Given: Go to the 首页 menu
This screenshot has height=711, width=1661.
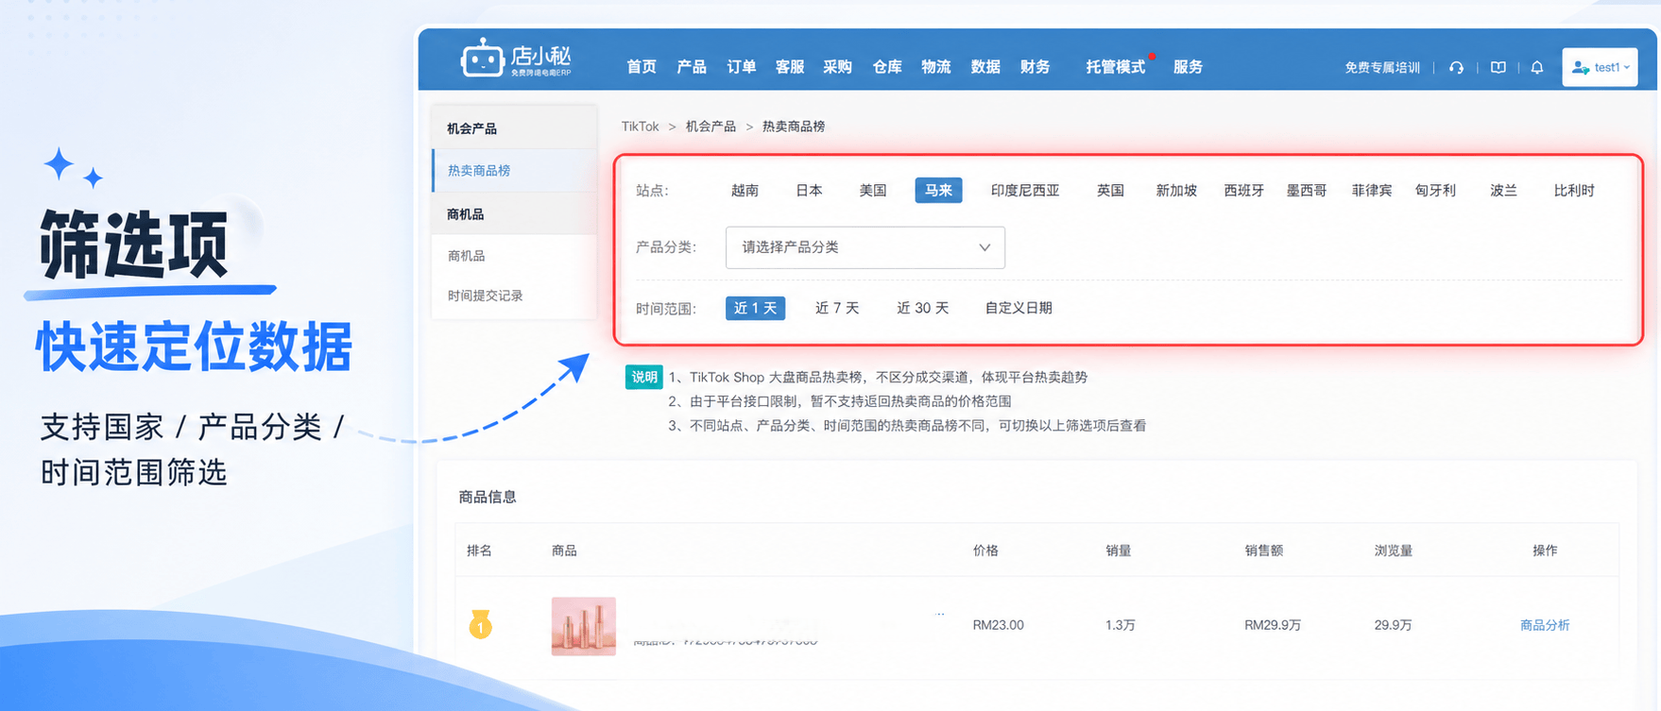Looking at the screenshot, I should [642, 67].
